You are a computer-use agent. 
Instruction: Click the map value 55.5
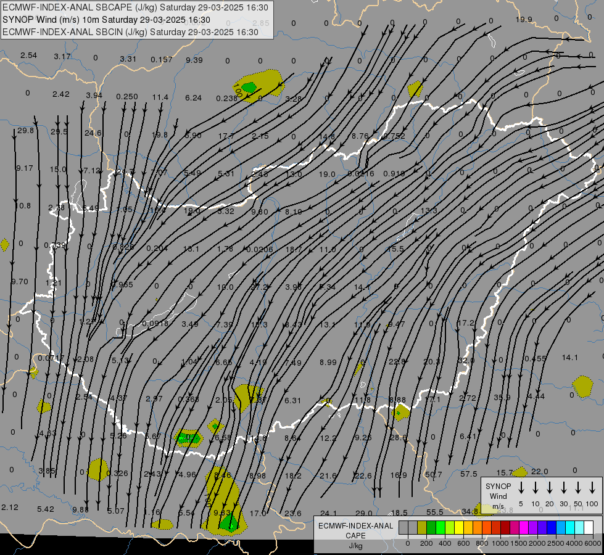point(435,512)
